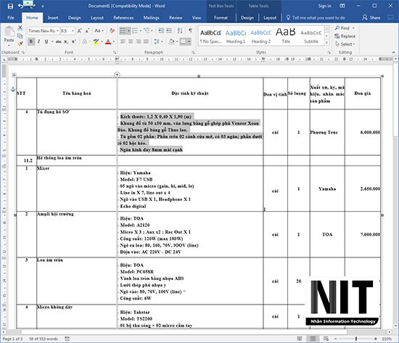Click the Paste clipboard icon
The height and width of the screenshot is (343, 399).
pyautogui.click(x=9, y=32)
